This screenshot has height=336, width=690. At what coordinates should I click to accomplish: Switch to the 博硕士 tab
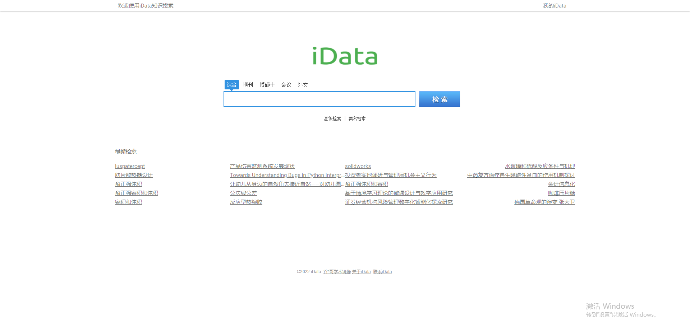coord(267,85)
